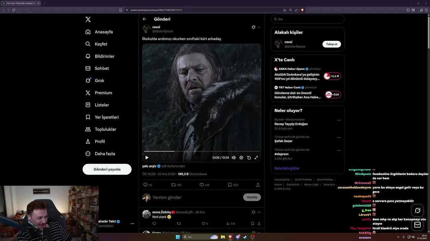Image resolution: width=430 pixels, height=241 pixels.
Task: Open the floating Grok button
Action: click(x=418, y=211)
